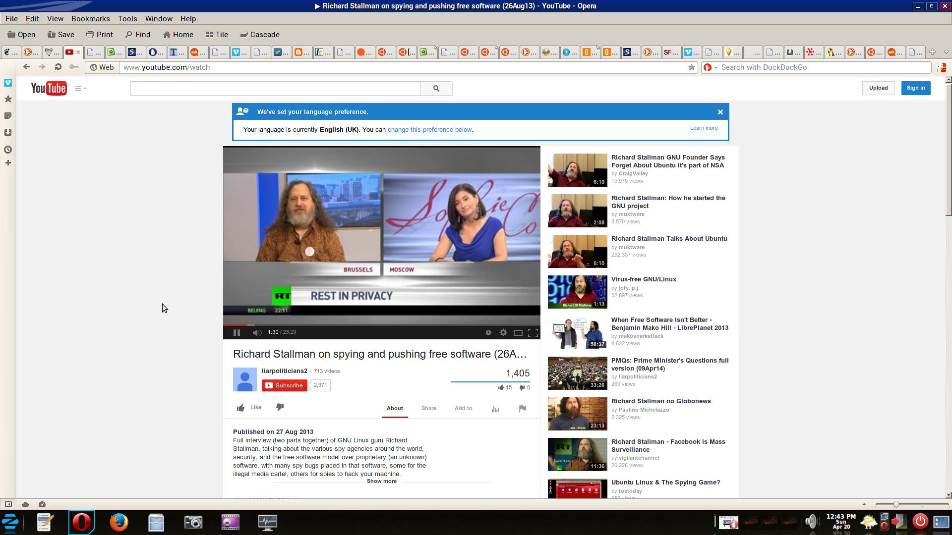952x535 pixels.
Task: Enter fullscreen video mode
Action: [x=533, y=333]
